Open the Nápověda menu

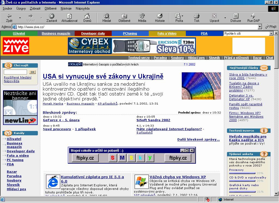[83, 8]
